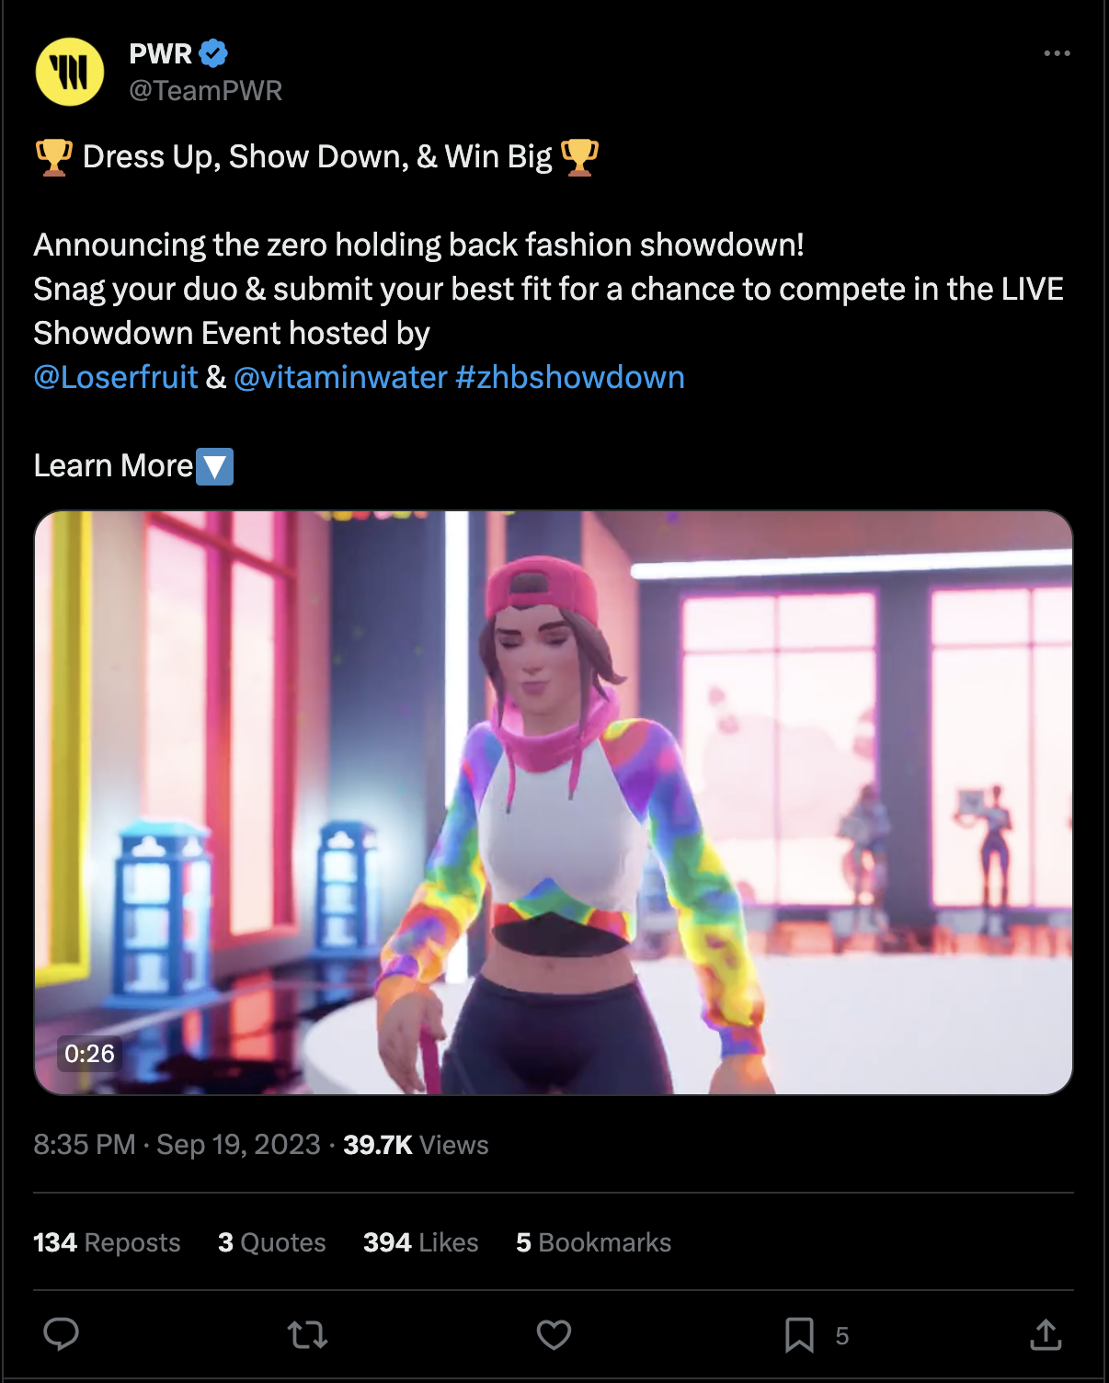
Task: Click the PWR profile avatar
Action: coord(70,72)
